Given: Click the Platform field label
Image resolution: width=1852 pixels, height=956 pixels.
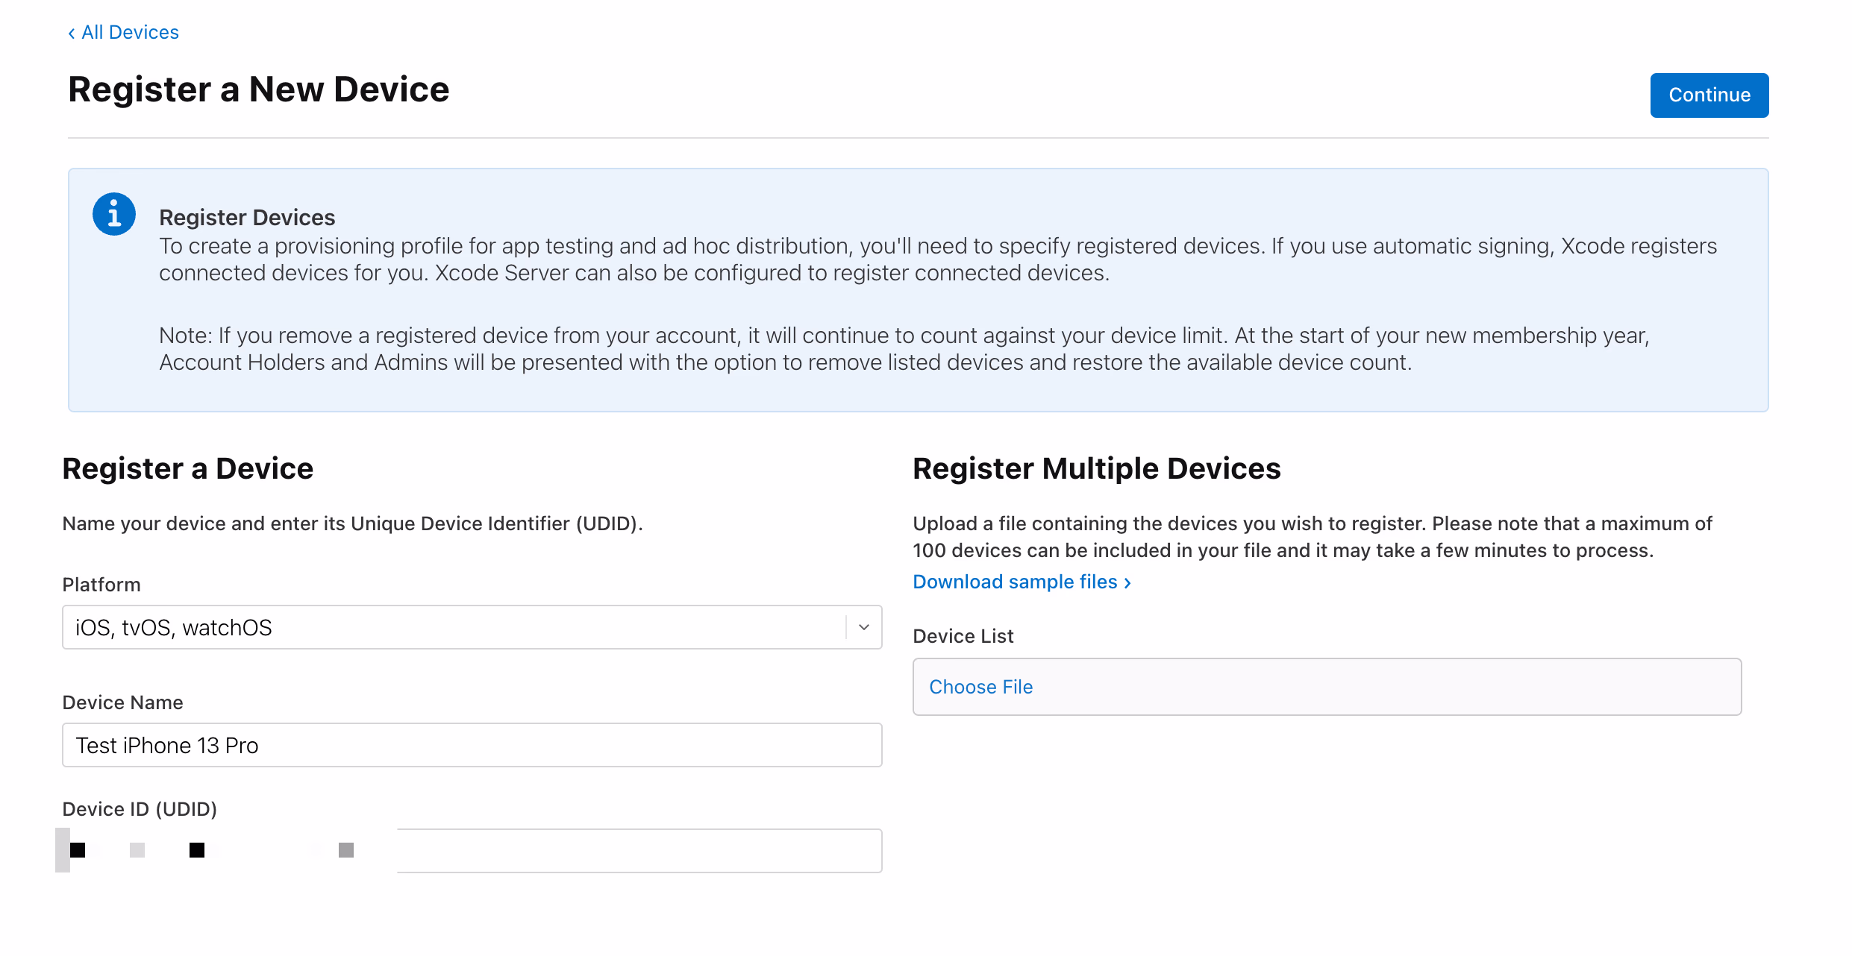Looking at the screenshot, I should pos(101,585).
